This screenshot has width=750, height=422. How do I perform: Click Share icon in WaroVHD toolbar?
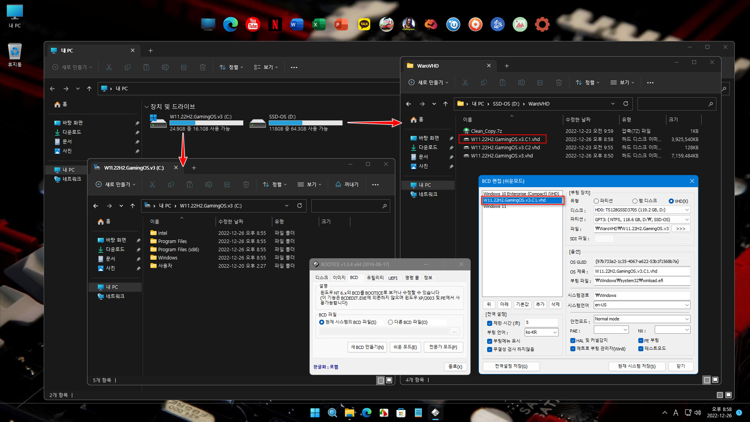point(540,82)
